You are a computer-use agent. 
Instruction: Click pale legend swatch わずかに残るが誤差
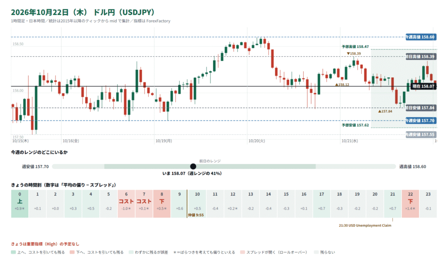(x=131, y=252)
